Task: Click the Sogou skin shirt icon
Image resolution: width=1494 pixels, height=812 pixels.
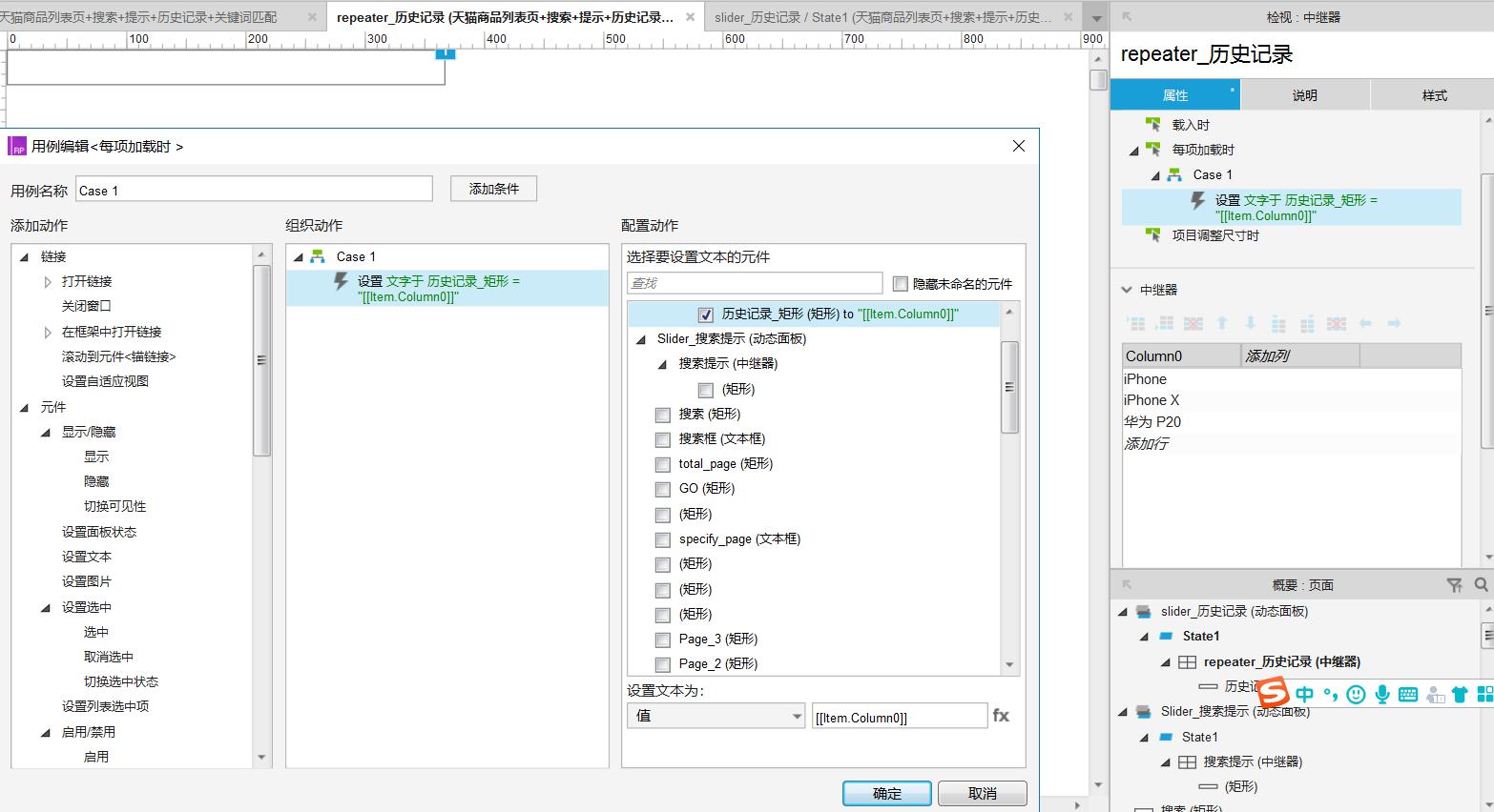Action: coord(1459,695)
